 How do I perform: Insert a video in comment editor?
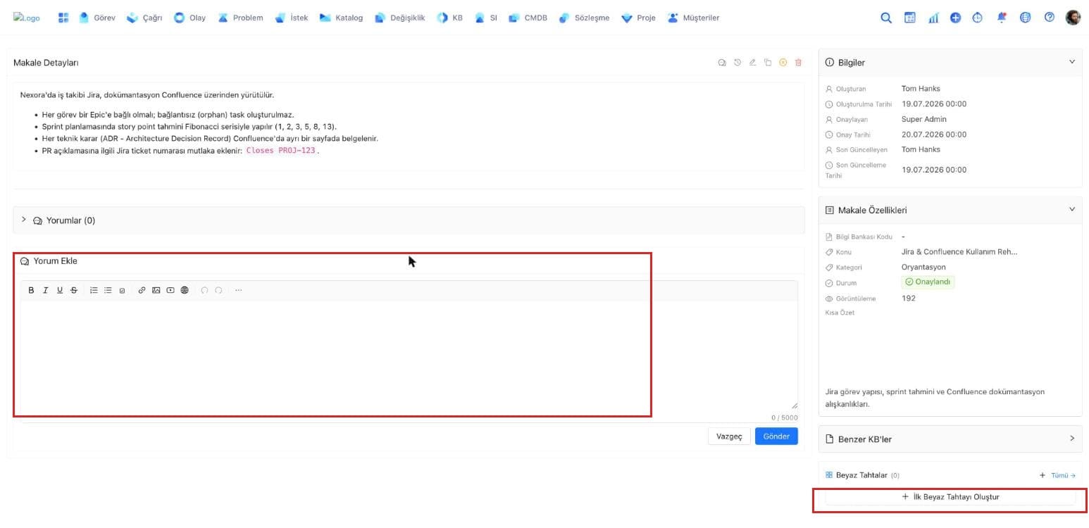(x=170, y=290)
